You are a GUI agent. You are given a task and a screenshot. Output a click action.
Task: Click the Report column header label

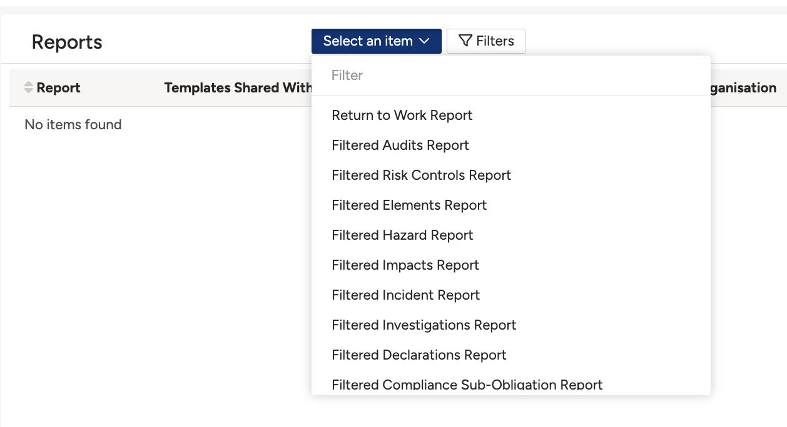[58, 88]
